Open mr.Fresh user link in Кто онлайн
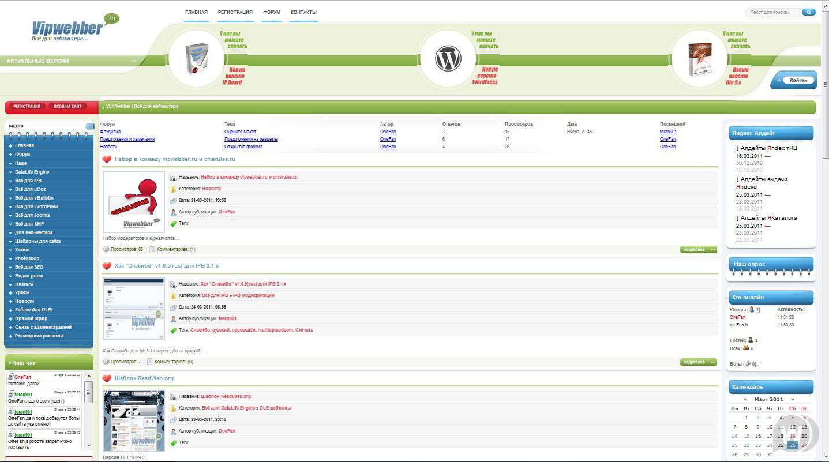829x462 pixels. pyautogui.click(x=738, y=325)
